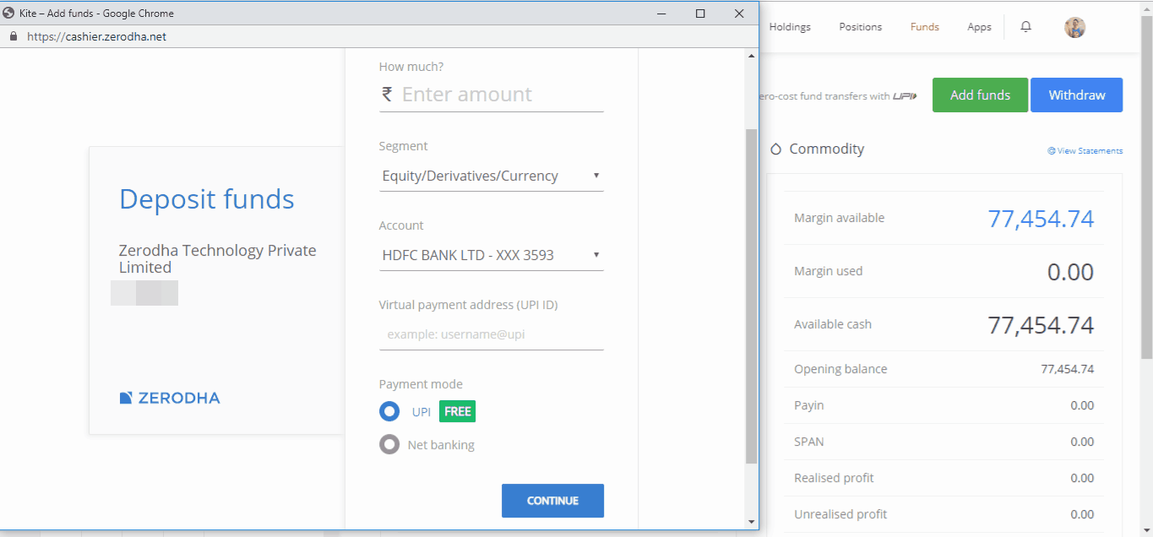Click the lock icon beside the cashier URL

[13, 36]
